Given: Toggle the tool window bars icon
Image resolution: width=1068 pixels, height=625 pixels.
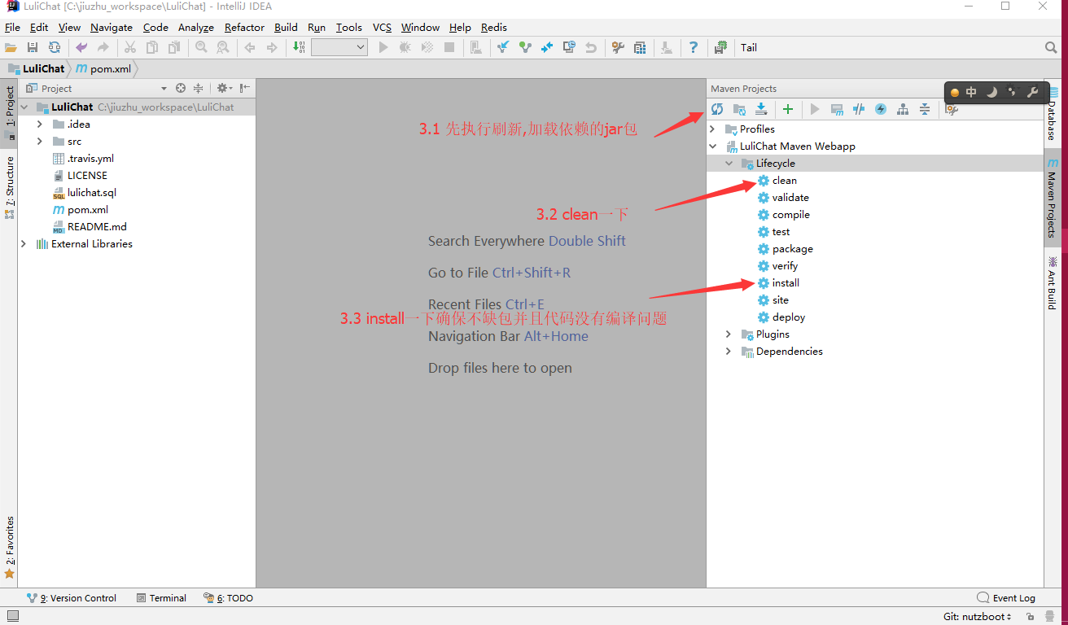Looking at the screenshot, I should pos(13,617).
